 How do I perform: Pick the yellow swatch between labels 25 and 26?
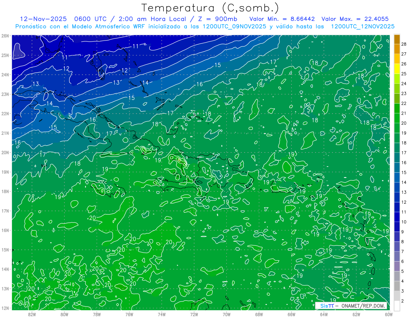coord(397,69)
